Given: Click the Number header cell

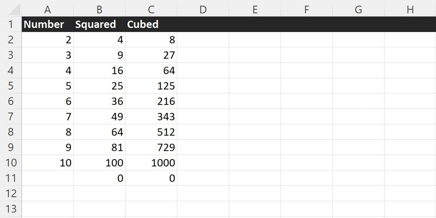Looking at the screenshot, I should click(47, 24).
